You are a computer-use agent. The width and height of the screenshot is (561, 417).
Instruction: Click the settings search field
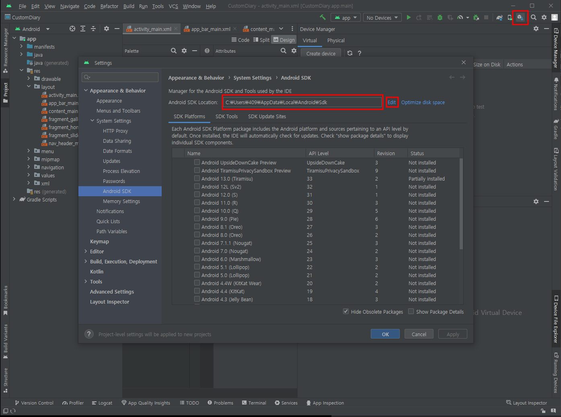coord(120,77)
